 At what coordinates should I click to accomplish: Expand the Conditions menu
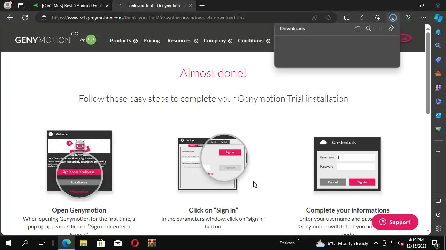click(254, 41)
